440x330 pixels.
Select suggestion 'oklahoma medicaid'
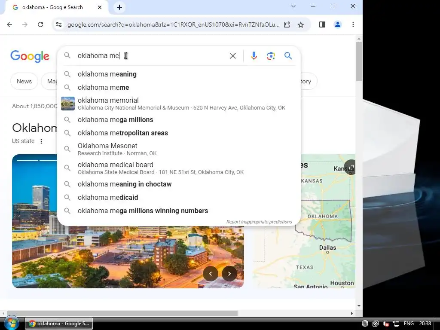pos(179,197)
